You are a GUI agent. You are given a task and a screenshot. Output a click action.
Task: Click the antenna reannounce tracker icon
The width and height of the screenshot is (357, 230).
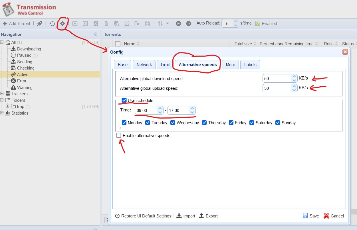click(127, 24)
